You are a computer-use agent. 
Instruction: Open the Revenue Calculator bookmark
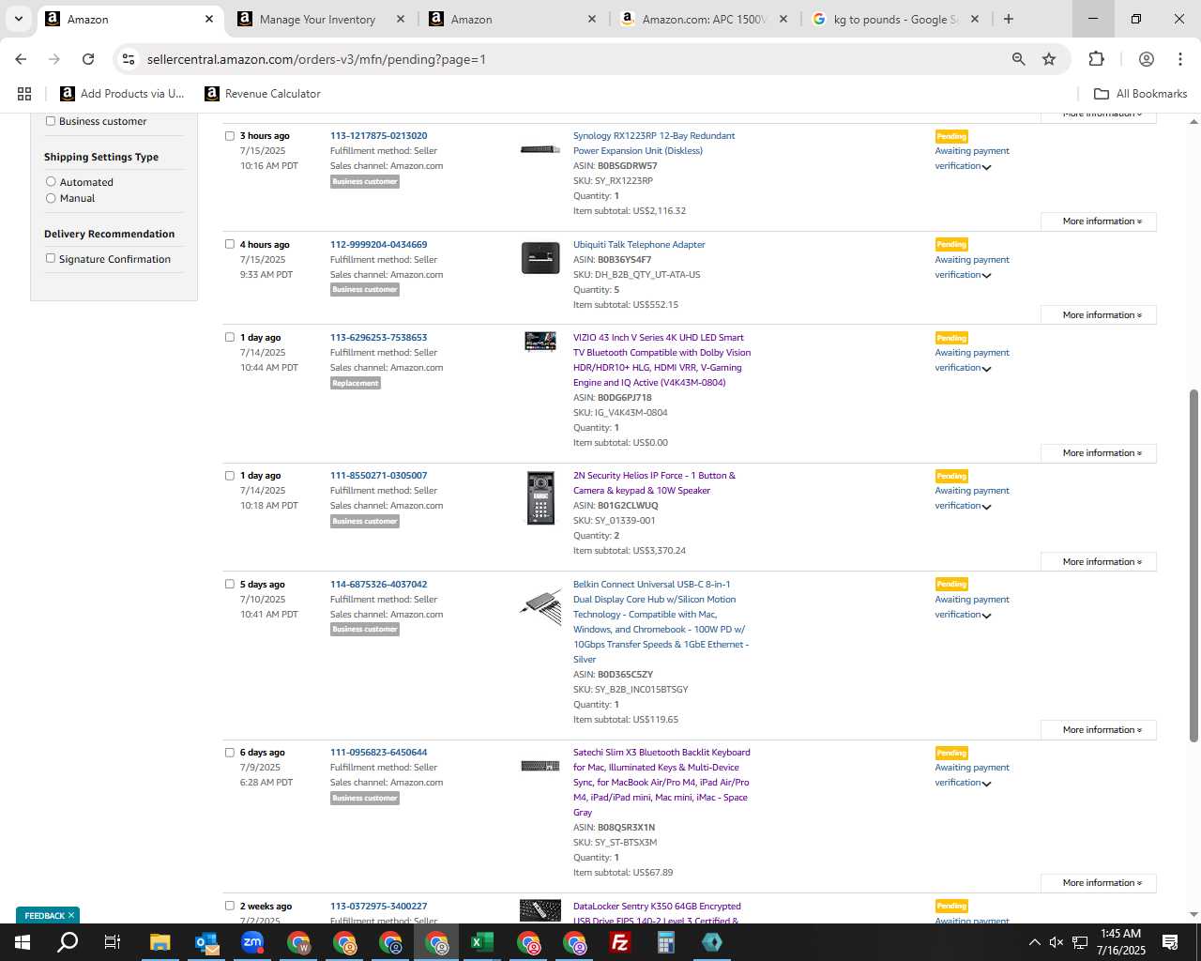pyautogui.click(x=263, y=94)
